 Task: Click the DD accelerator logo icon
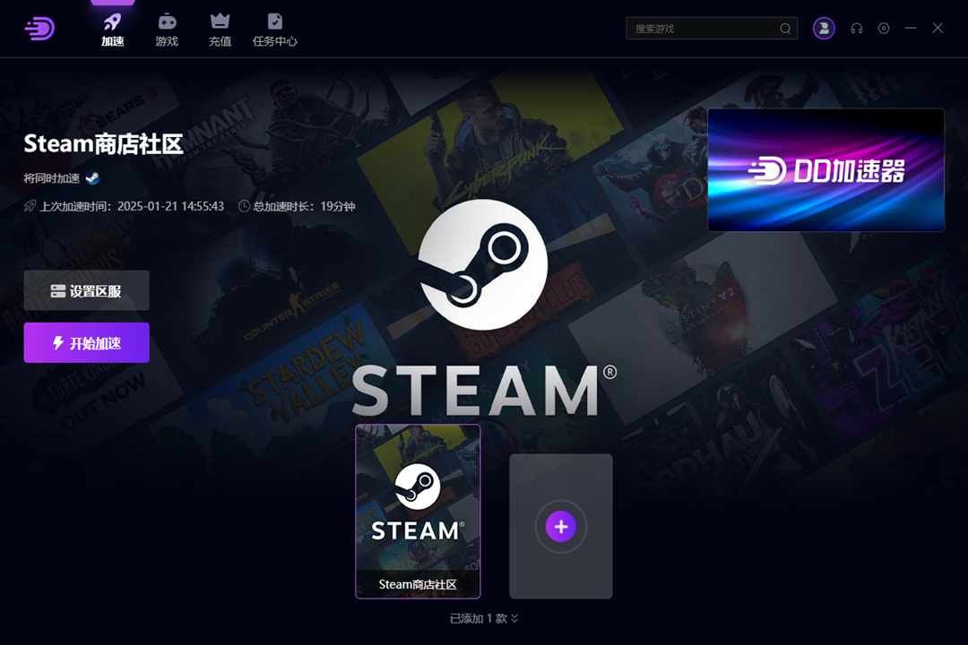point(40,29)
